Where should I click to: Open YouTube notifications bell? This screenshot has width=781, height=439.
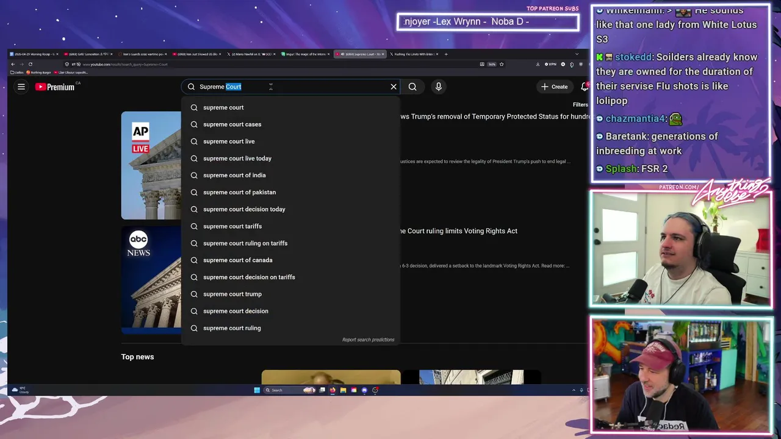[x=584, y=87]
